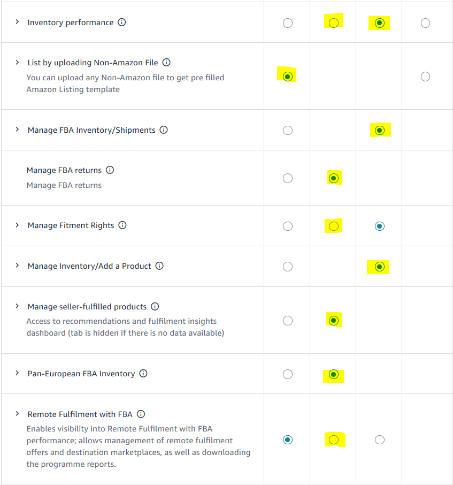Open info icon for Manage Inventory/Add a Product
The image size is (453, 485).
(159, 266)
